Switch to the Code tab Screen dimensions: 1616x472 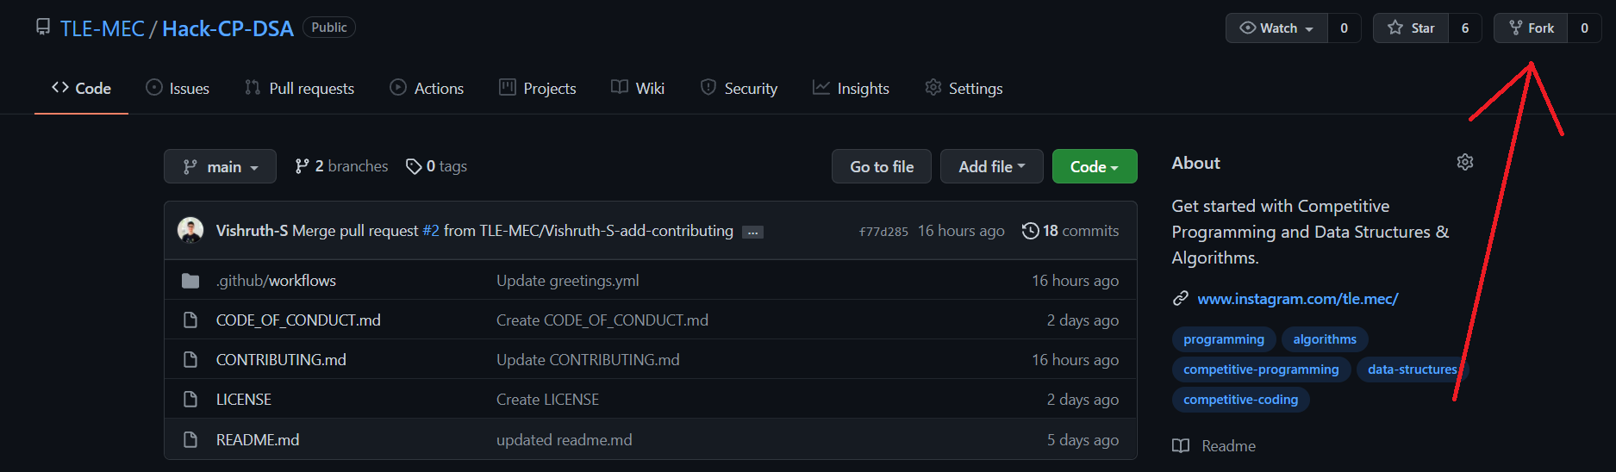click(81, 88)
